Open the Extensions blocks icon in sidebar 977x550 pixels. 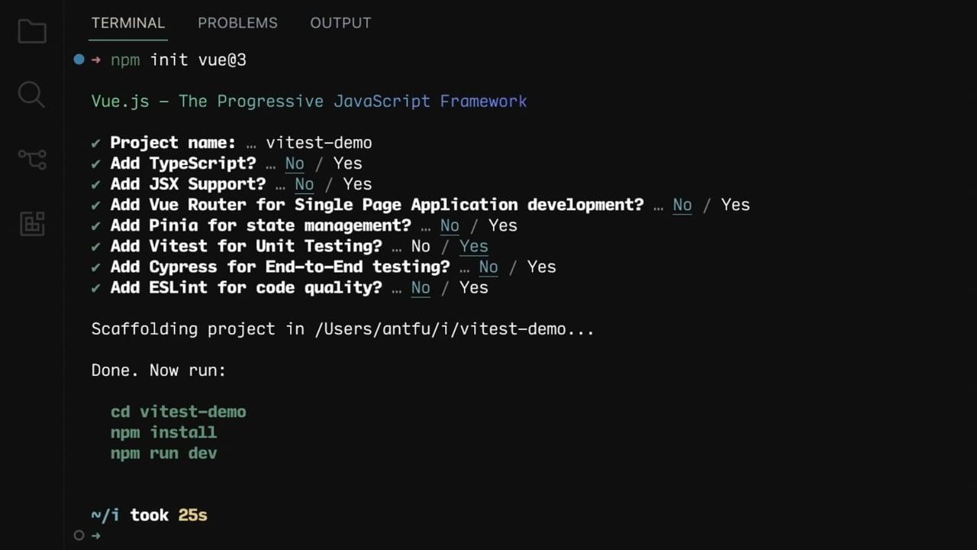point(32,223)
